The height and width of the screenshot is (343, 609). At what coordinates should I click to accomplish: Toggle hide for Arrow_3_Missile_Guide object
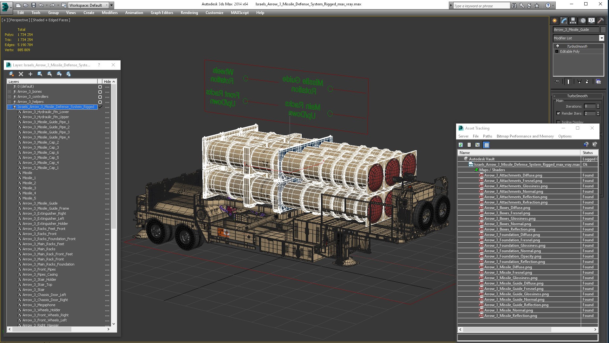pyautogui.click(x=107, y=204)
